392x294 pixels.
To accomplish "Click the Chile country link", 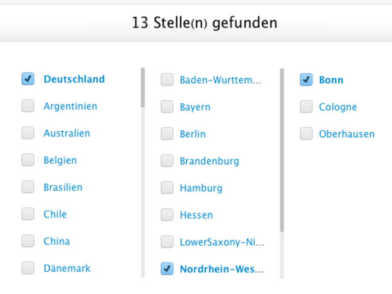I will [55, 214].
